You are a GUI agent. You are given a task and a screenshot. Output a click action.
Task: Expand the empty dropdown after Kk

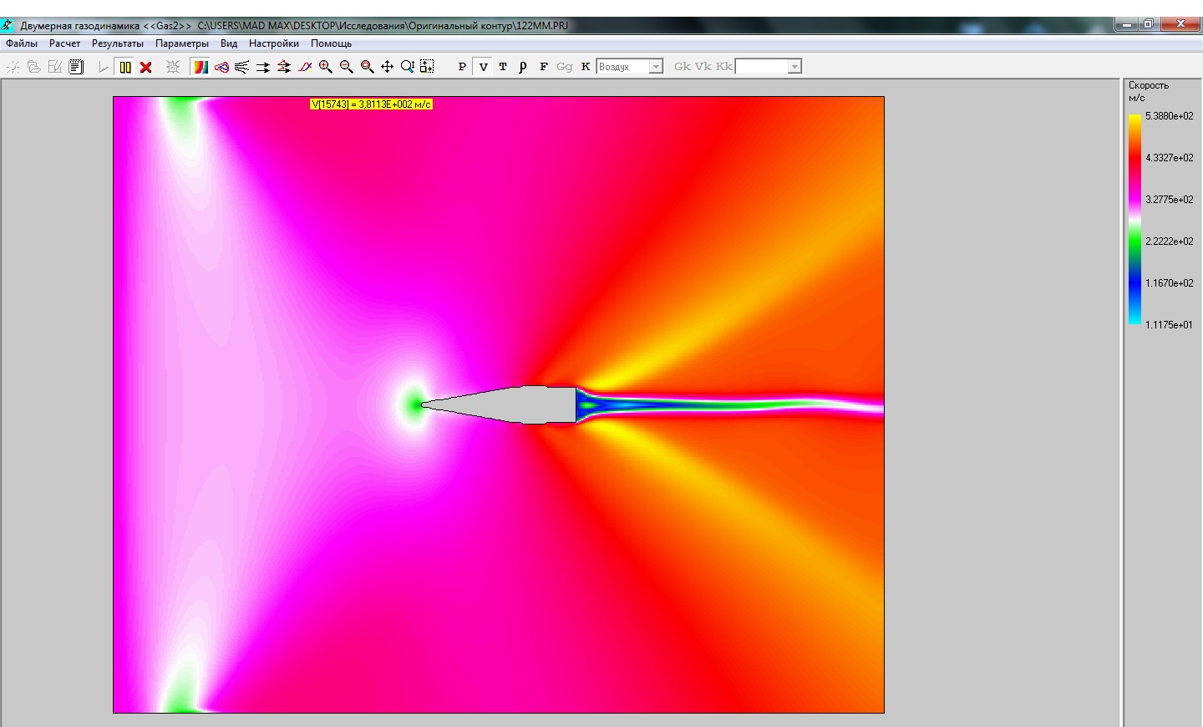coord(794,67)
